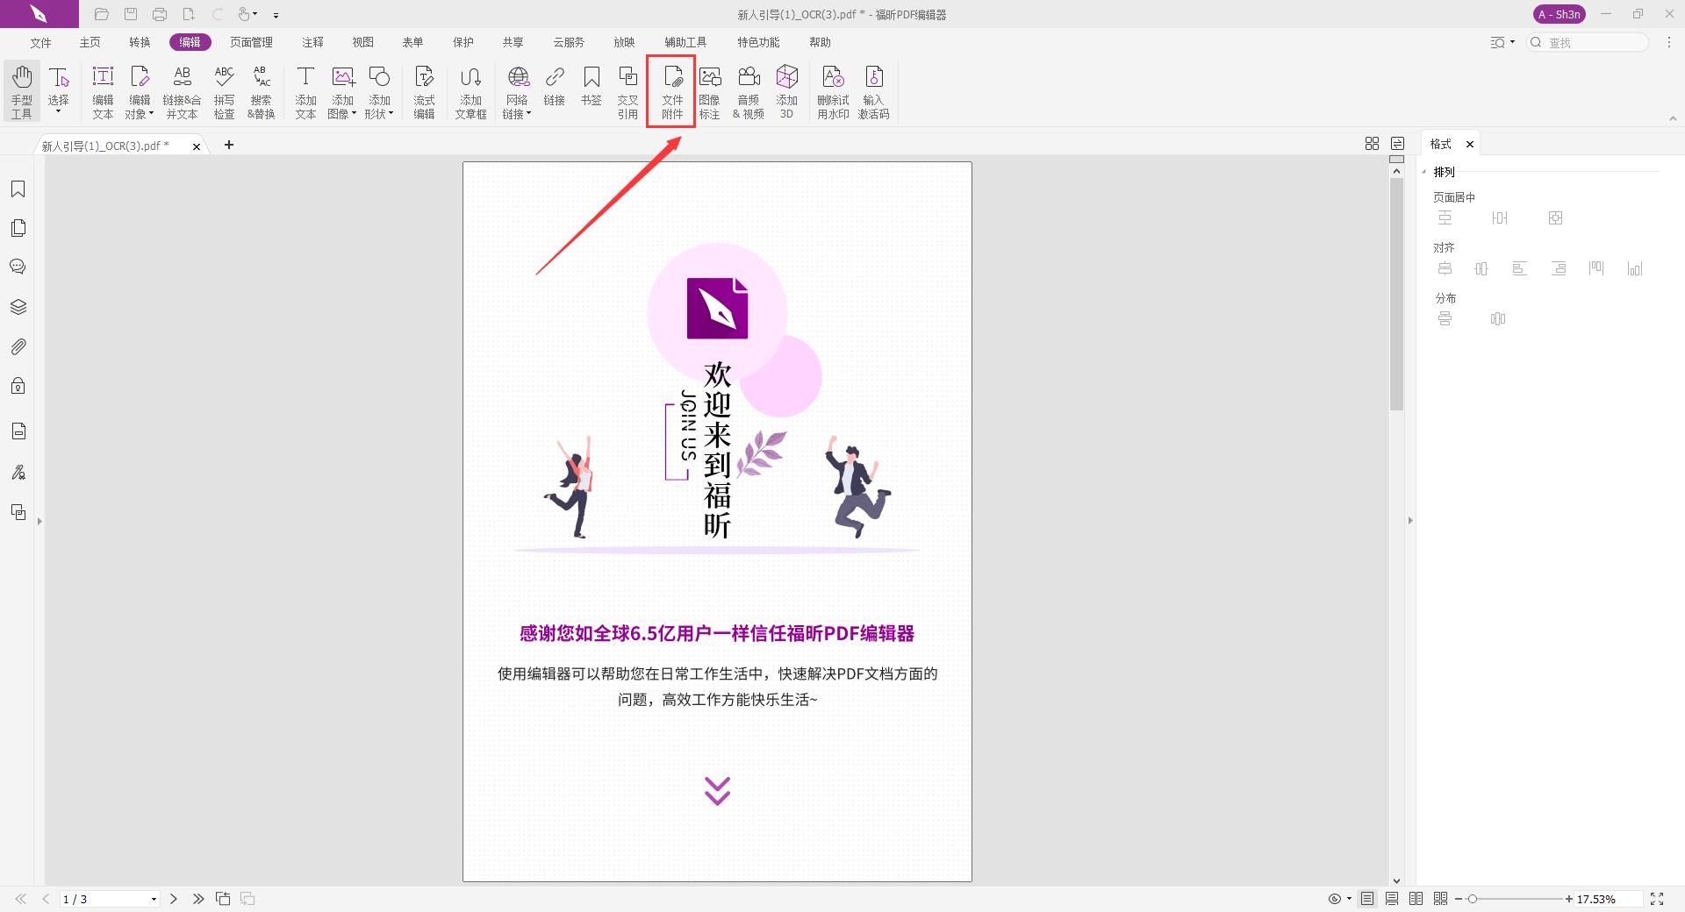This screenshot has height=912, width=1685.
Task: Toggle single page view in status bar
Action: 1366,899
